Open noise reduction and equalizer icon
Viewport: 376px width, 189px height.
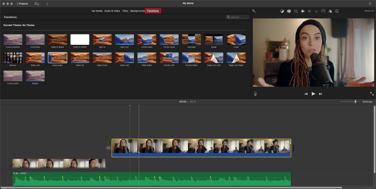pyautogui.click(x=316, y=11)
